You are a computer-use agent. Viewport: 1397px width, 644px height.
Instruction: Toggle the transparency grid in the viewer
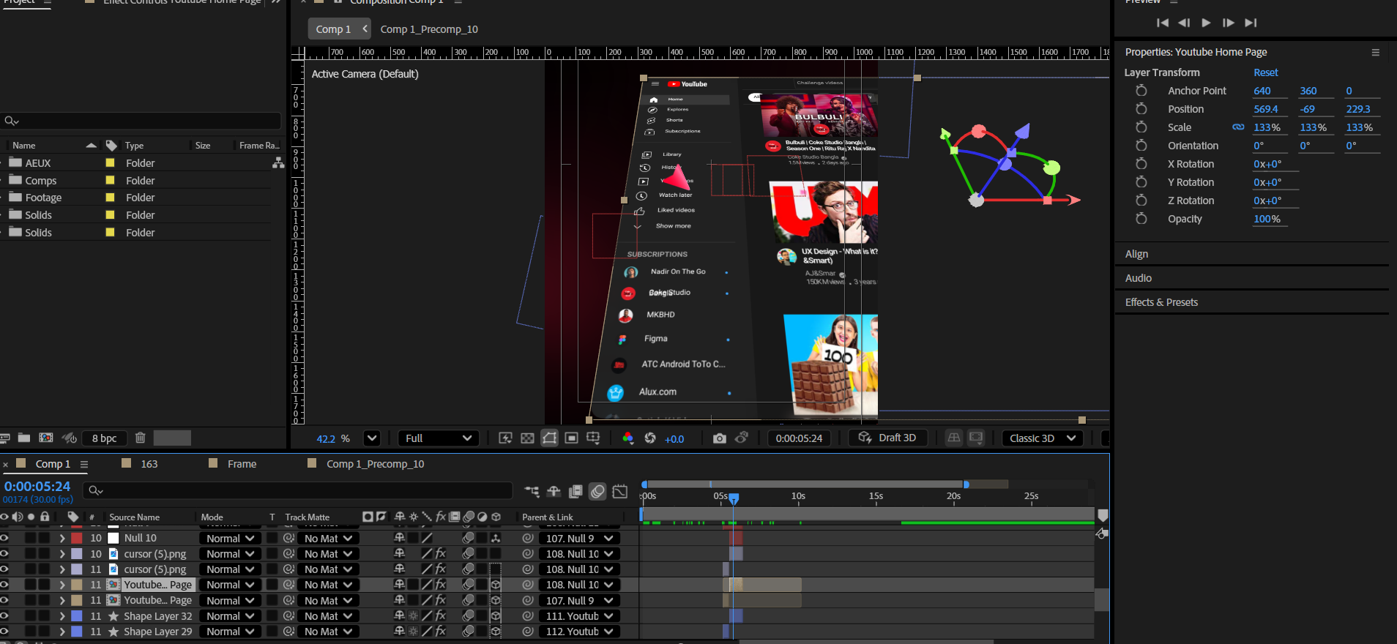tap(527, 438)
